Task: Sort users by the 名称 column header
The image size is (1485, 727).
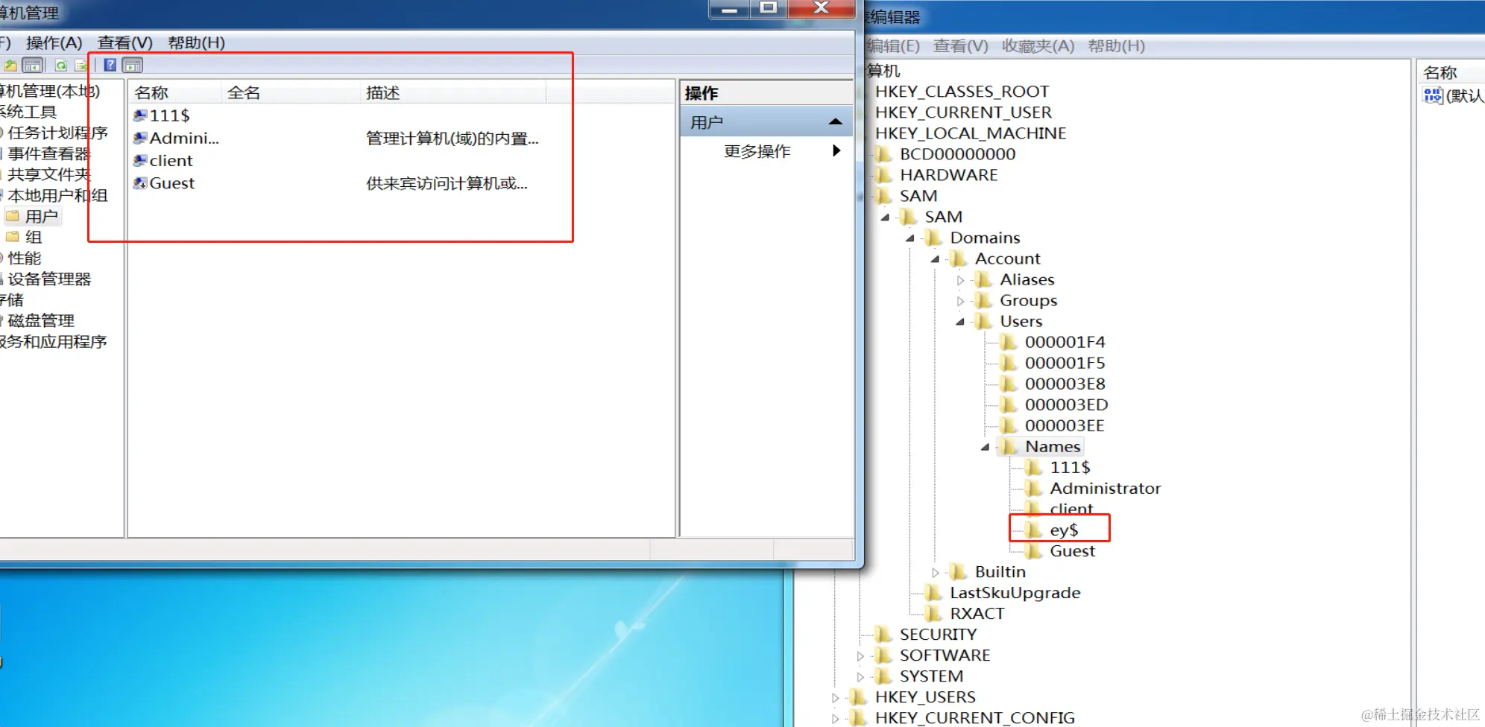Action: (174, 92)
